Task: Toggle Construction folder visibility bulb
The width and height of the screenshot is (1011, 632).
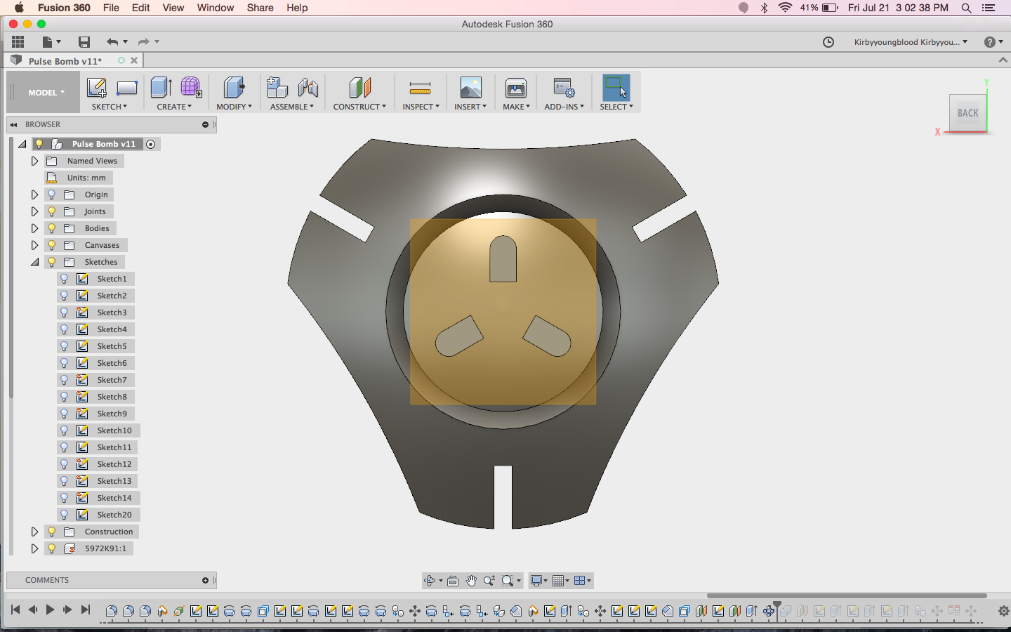Action: click(51, 532)
